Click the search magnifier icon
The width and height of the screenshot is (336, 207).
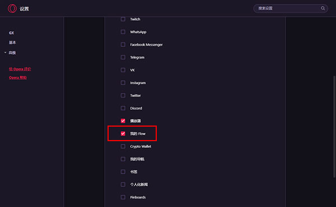click(x=323, y=8)
